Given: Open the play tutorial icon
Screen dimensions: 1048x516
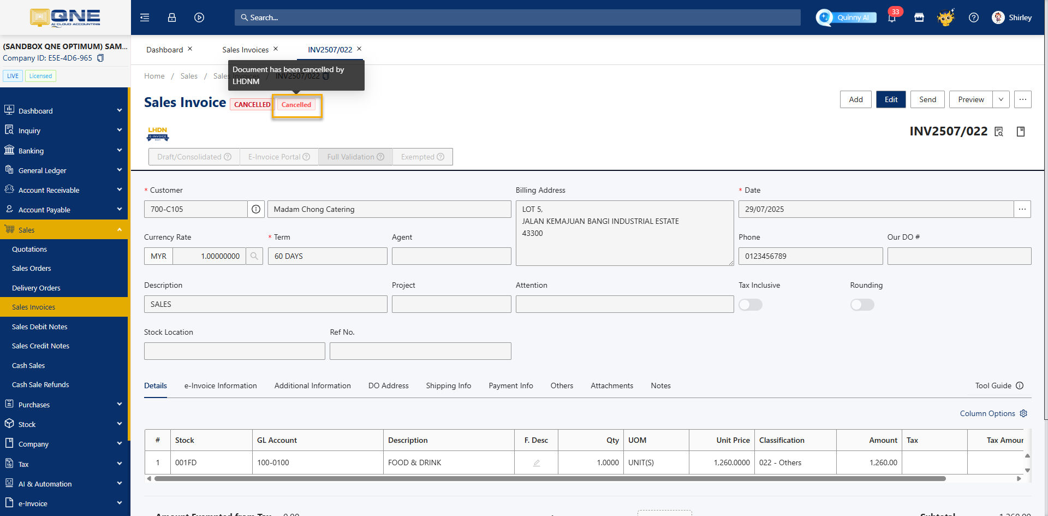Looking at the screenshot, I should point(199,17).
